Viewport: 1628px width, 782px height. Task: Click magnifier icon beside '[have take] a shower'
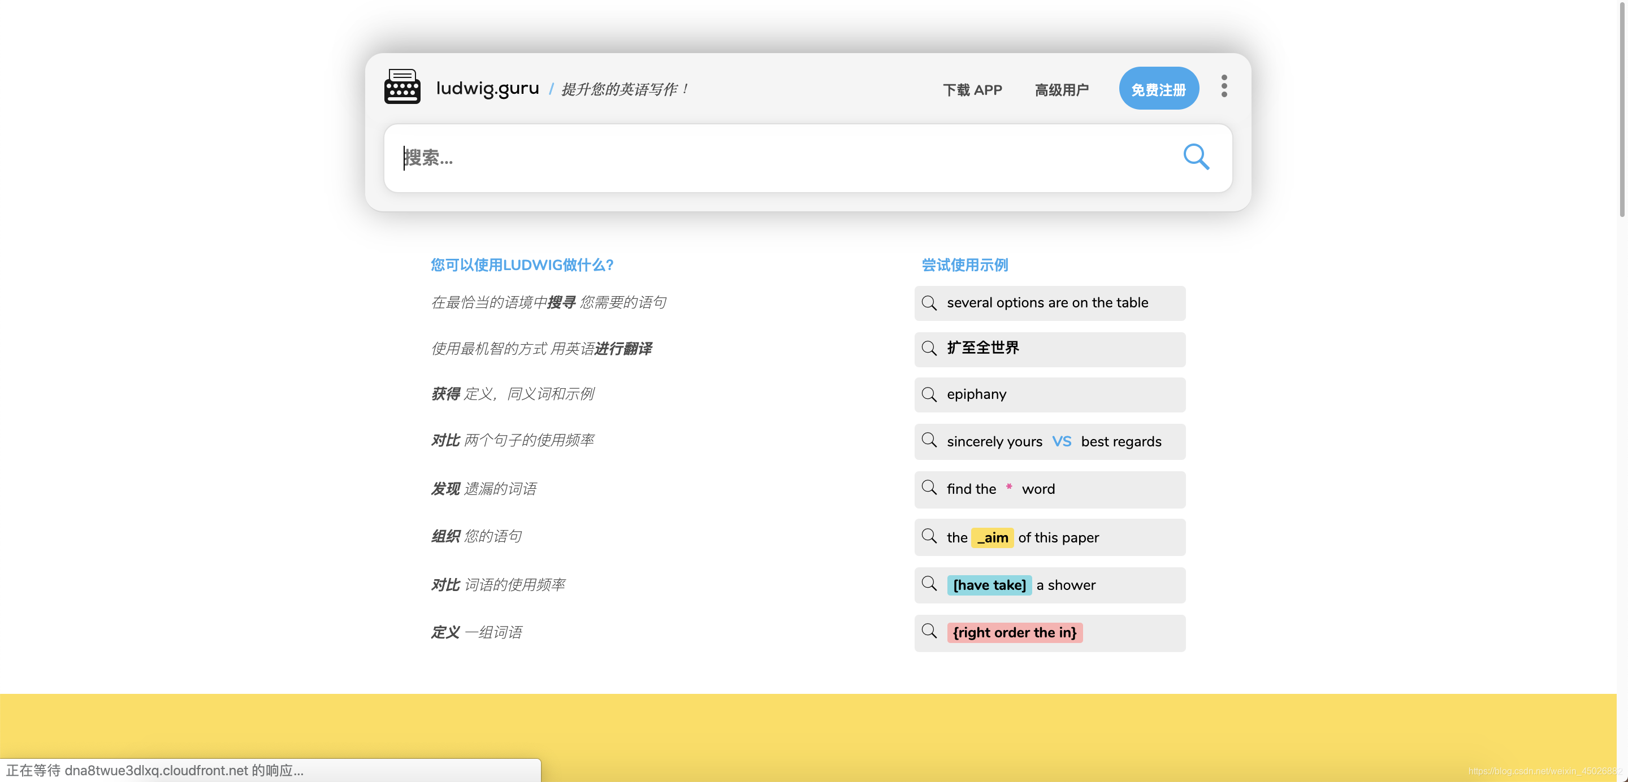(928, 584)
